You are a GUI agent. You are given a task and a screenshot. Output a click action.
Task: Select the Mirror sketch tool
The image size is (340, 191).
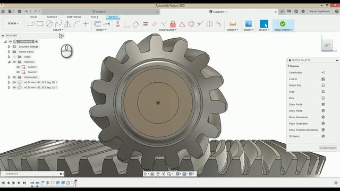(x=67, y=24)
